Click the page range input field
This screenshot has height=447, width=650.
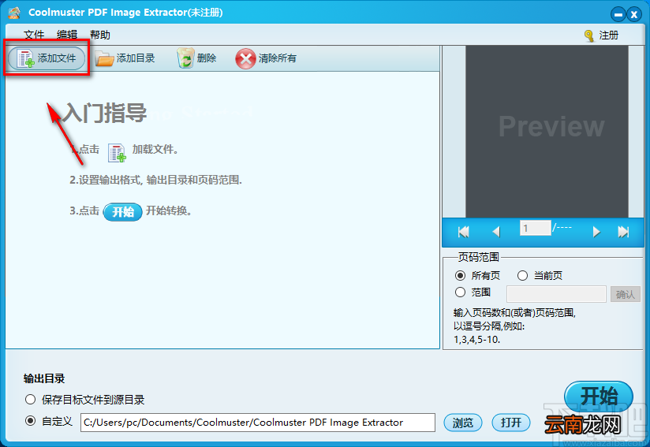(x=556, y=294)
